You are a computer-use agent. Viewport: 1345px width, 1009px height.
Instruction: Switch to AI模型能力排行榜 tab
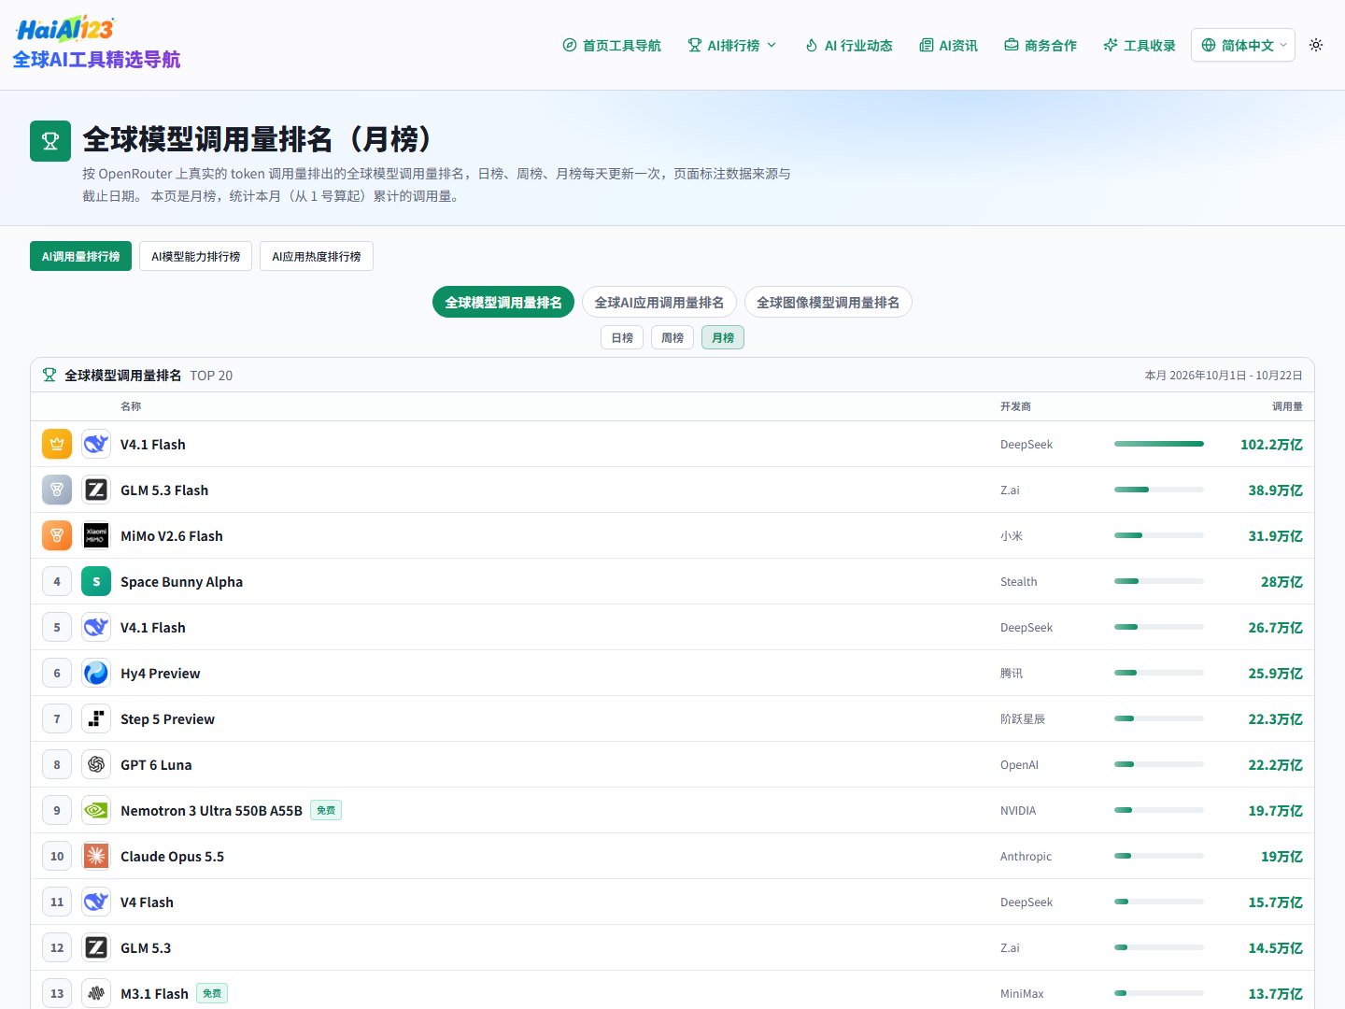(195, 256)
